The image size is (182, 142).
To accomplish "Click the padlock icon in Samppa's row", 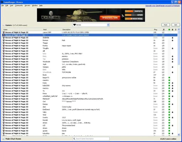I will [172, 67].
